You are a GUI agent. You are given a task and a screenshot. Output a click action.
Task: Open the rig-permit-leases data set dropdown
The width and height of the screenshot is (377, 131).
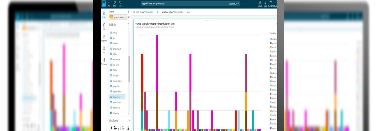point(118,17)
